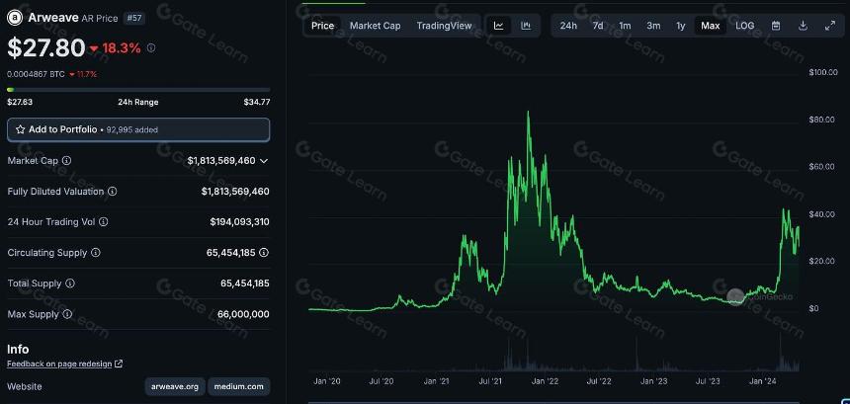This screenshot has width=850, height=404.
Task: Expand the Market Cap dropdown chevron
Action: point(264,161)
